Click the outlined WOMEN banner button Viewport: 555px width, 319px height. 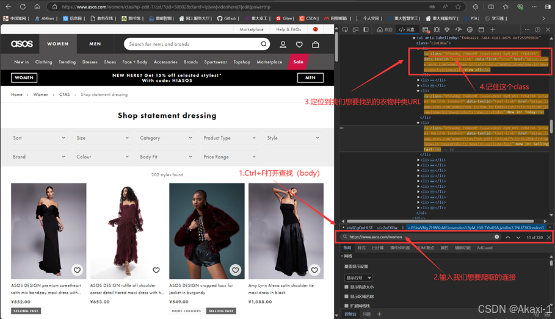(24, 78)
